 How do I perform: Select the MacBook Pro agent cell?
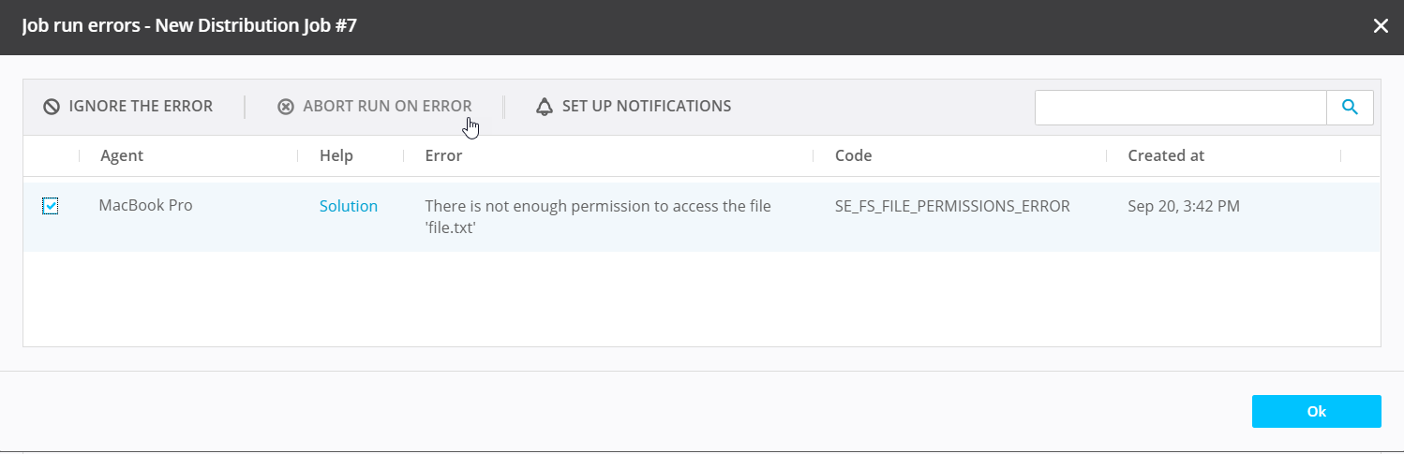[145, 205]
